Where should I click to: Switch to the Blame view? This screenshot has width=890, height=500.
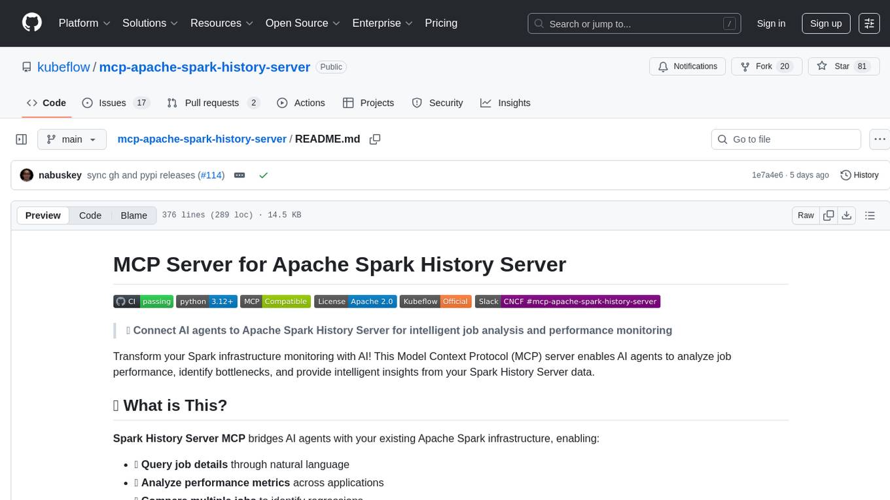pos(133,215)
